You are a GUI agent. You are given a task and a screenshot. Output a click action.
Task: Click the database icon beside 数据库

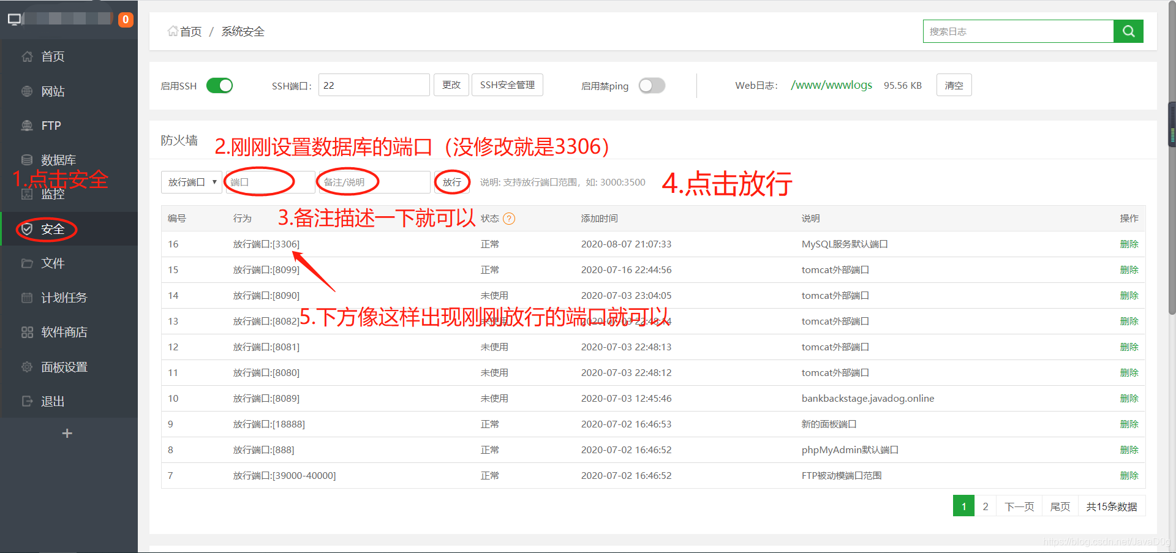tap(27, 160)
